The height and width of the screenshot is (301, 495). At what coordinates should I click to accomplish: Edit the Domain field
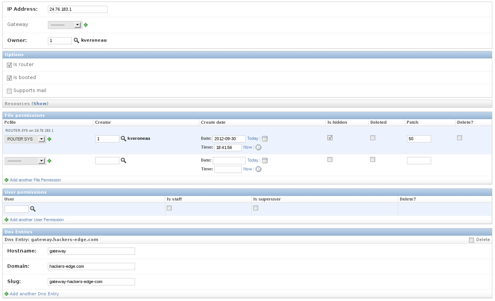pos(91,266)
